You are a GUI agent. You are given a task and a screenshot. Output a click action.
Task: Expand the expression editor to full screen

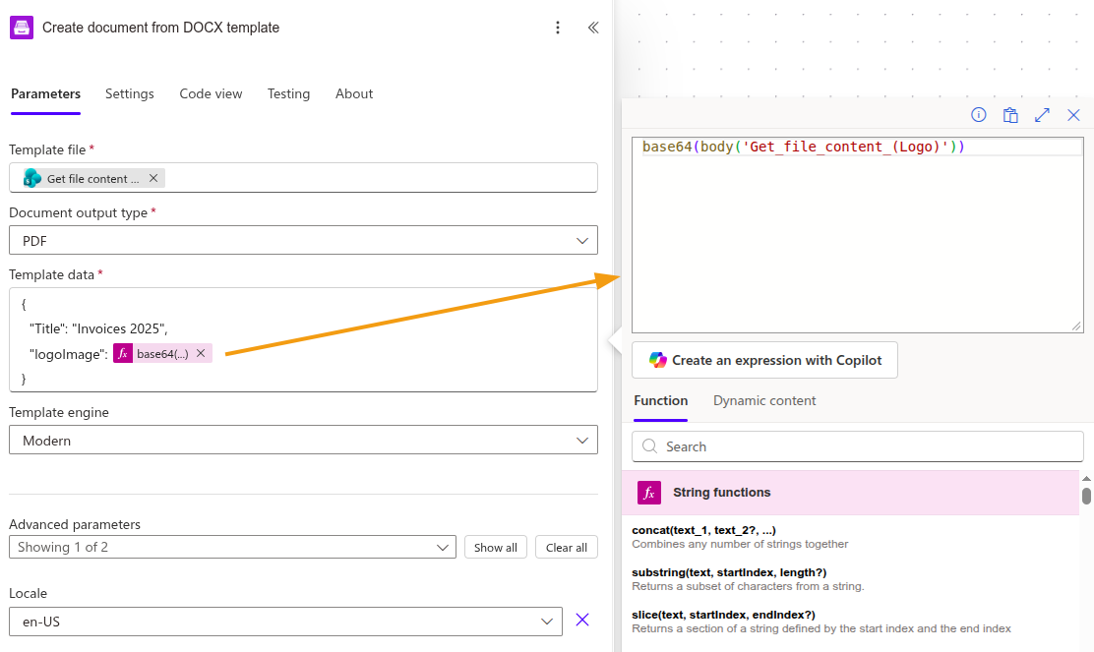(x=1042, y=115)
